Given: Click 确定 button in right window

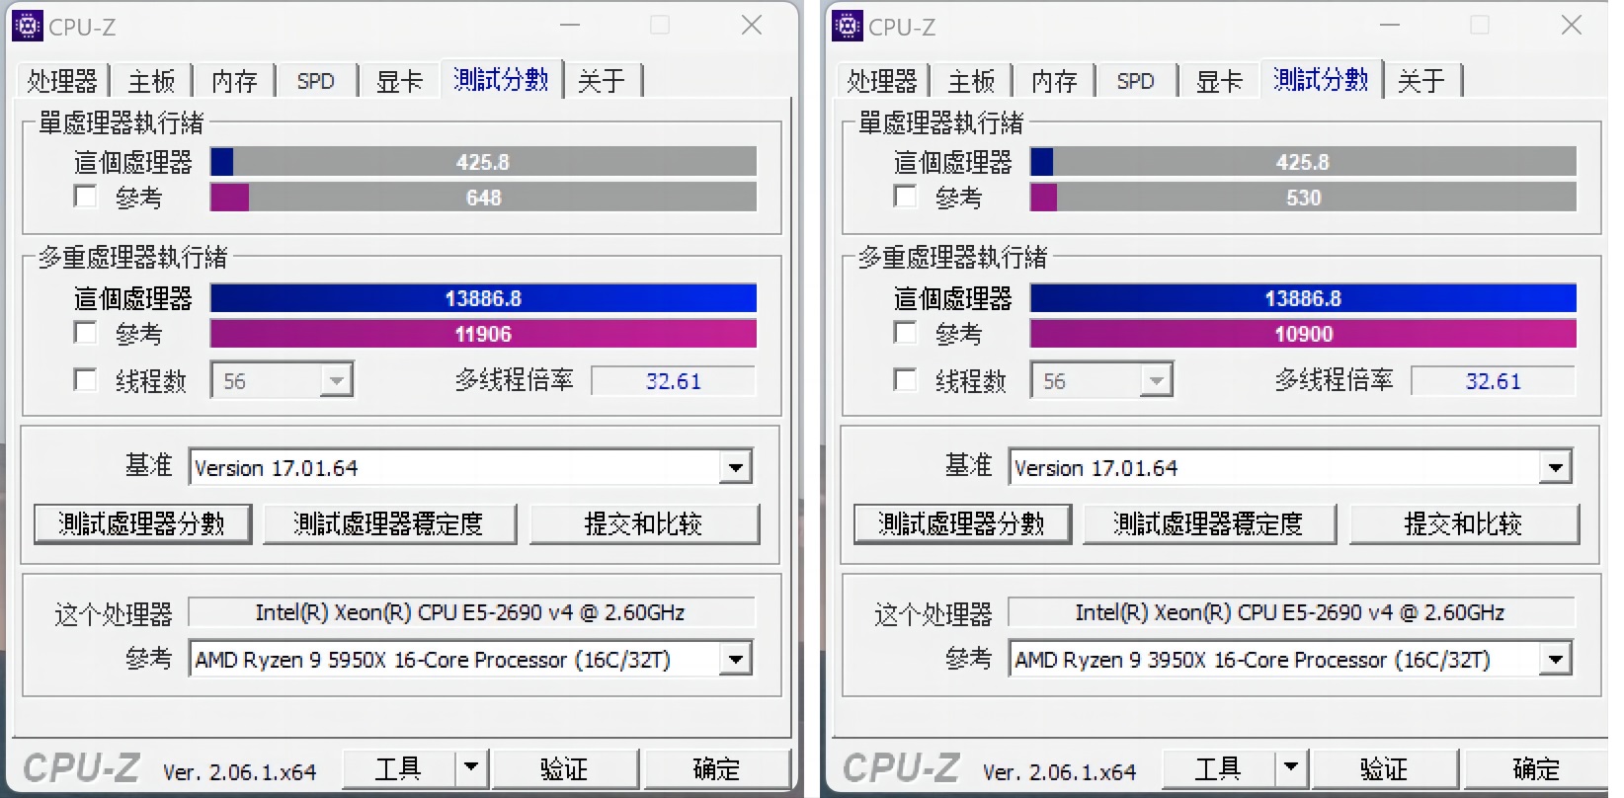Looking at the screenshot, I should [1536, 767].
